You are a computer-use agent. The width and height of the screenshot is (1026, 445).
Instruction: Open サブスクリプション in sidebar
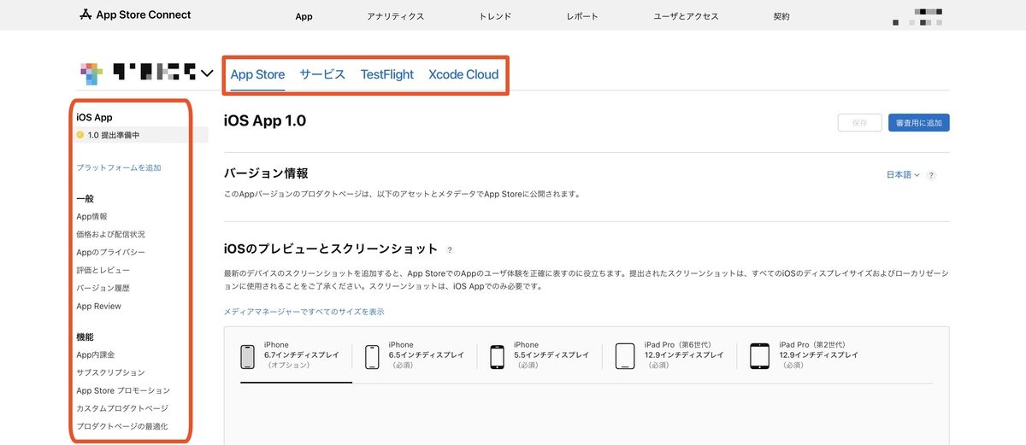(x=110, y=372)
